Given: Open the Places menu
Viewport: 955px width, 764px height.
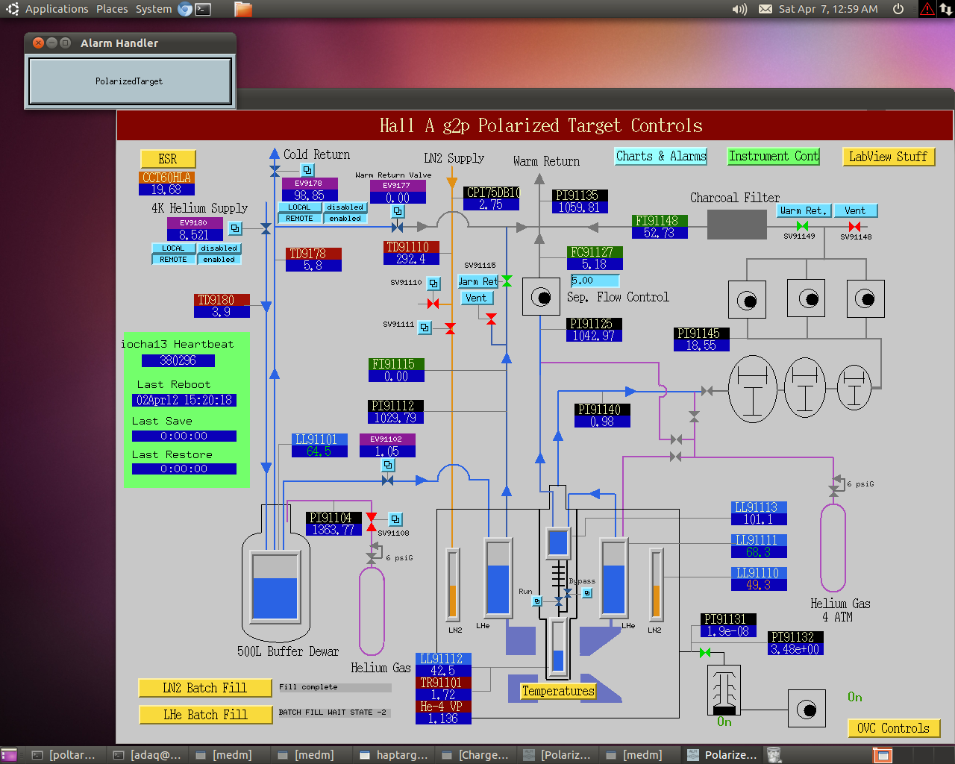Looking at the screenshot, I should click(x=112, y=9).
